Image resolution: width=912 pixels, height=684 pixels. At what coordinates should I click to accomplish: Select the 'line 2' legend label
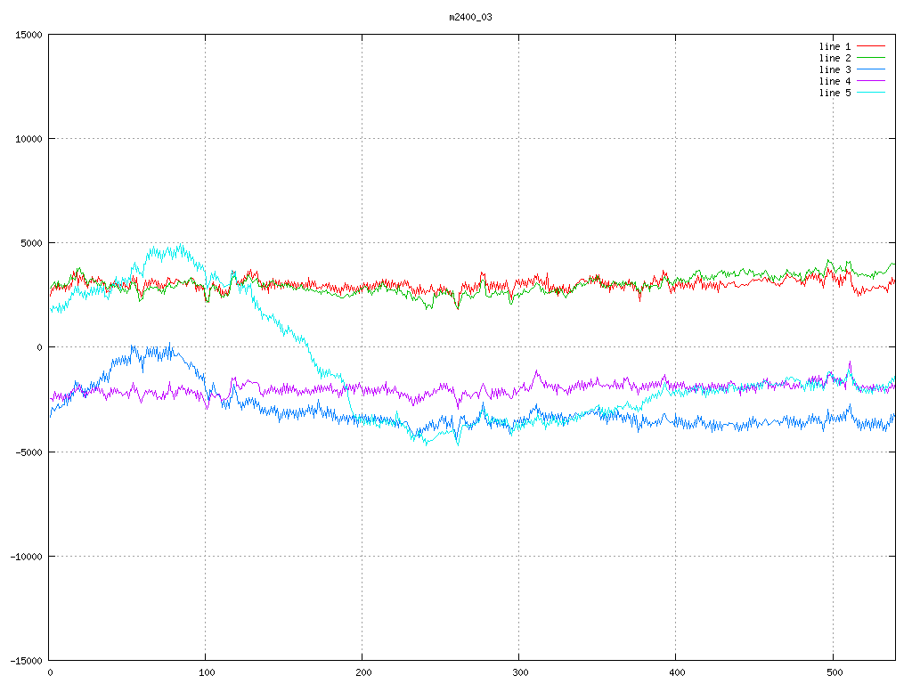[835, 58]
